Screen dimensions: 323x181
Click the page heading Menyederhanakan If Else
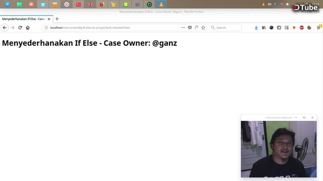89,43
